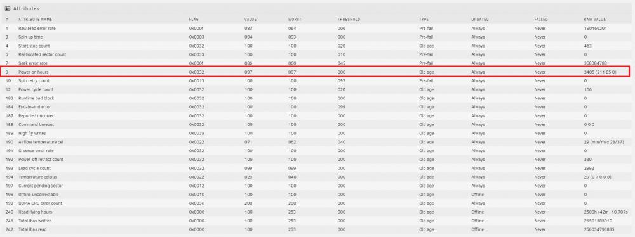Click the THRESHOLD column header

pos(349,20)
